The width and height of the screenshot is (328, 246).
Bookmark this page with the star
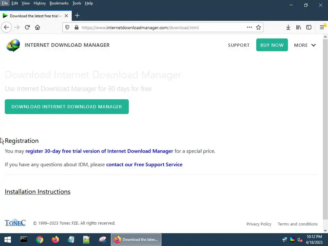pyautogui.click(x=258, y=28)
